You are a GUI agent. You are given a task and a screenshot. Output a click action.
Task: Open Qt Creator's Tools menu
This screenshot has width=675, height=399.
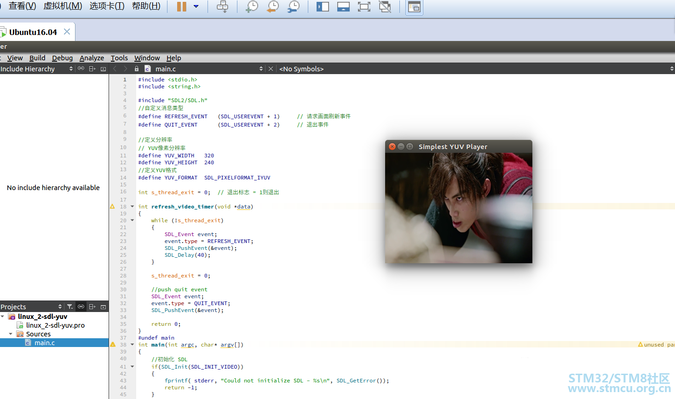[x=119, y=58]
